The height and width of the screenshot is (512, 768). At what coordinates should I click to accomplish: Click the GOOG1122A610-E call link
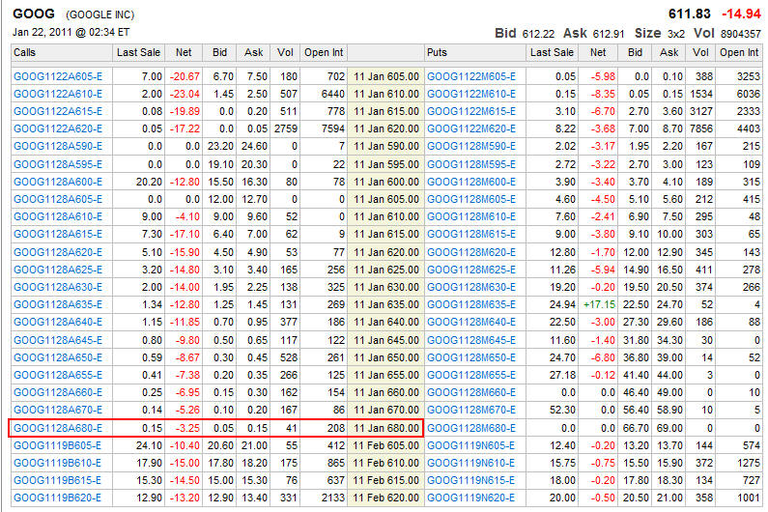[x=56, y=93]
